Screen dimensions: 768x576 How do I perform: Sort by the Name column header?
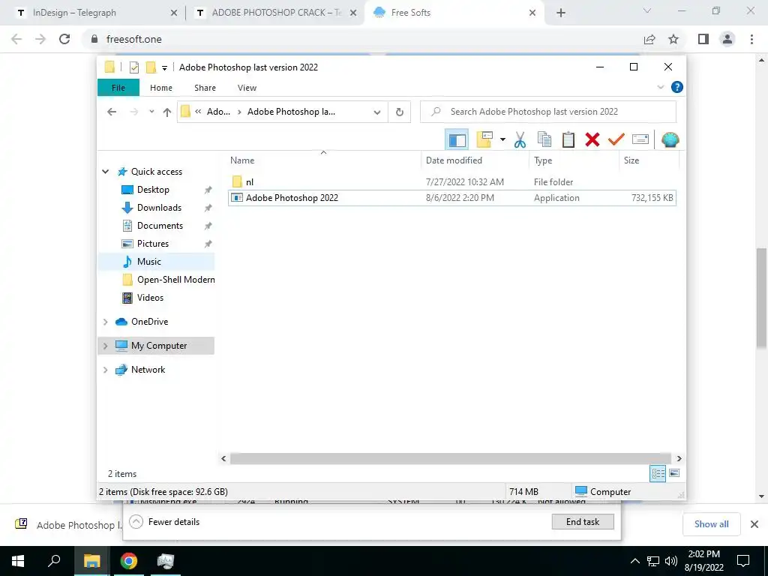324,160
